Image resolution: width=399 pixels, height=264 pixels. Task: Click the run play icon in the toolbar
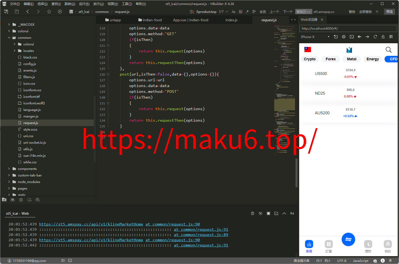pos(60,12)
